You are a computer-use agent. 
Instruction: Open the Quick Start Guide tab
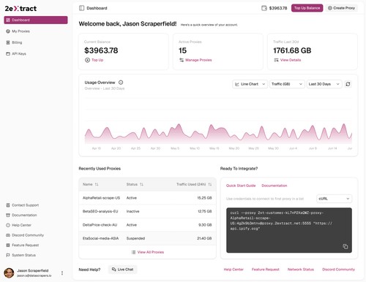pos(241,186)
